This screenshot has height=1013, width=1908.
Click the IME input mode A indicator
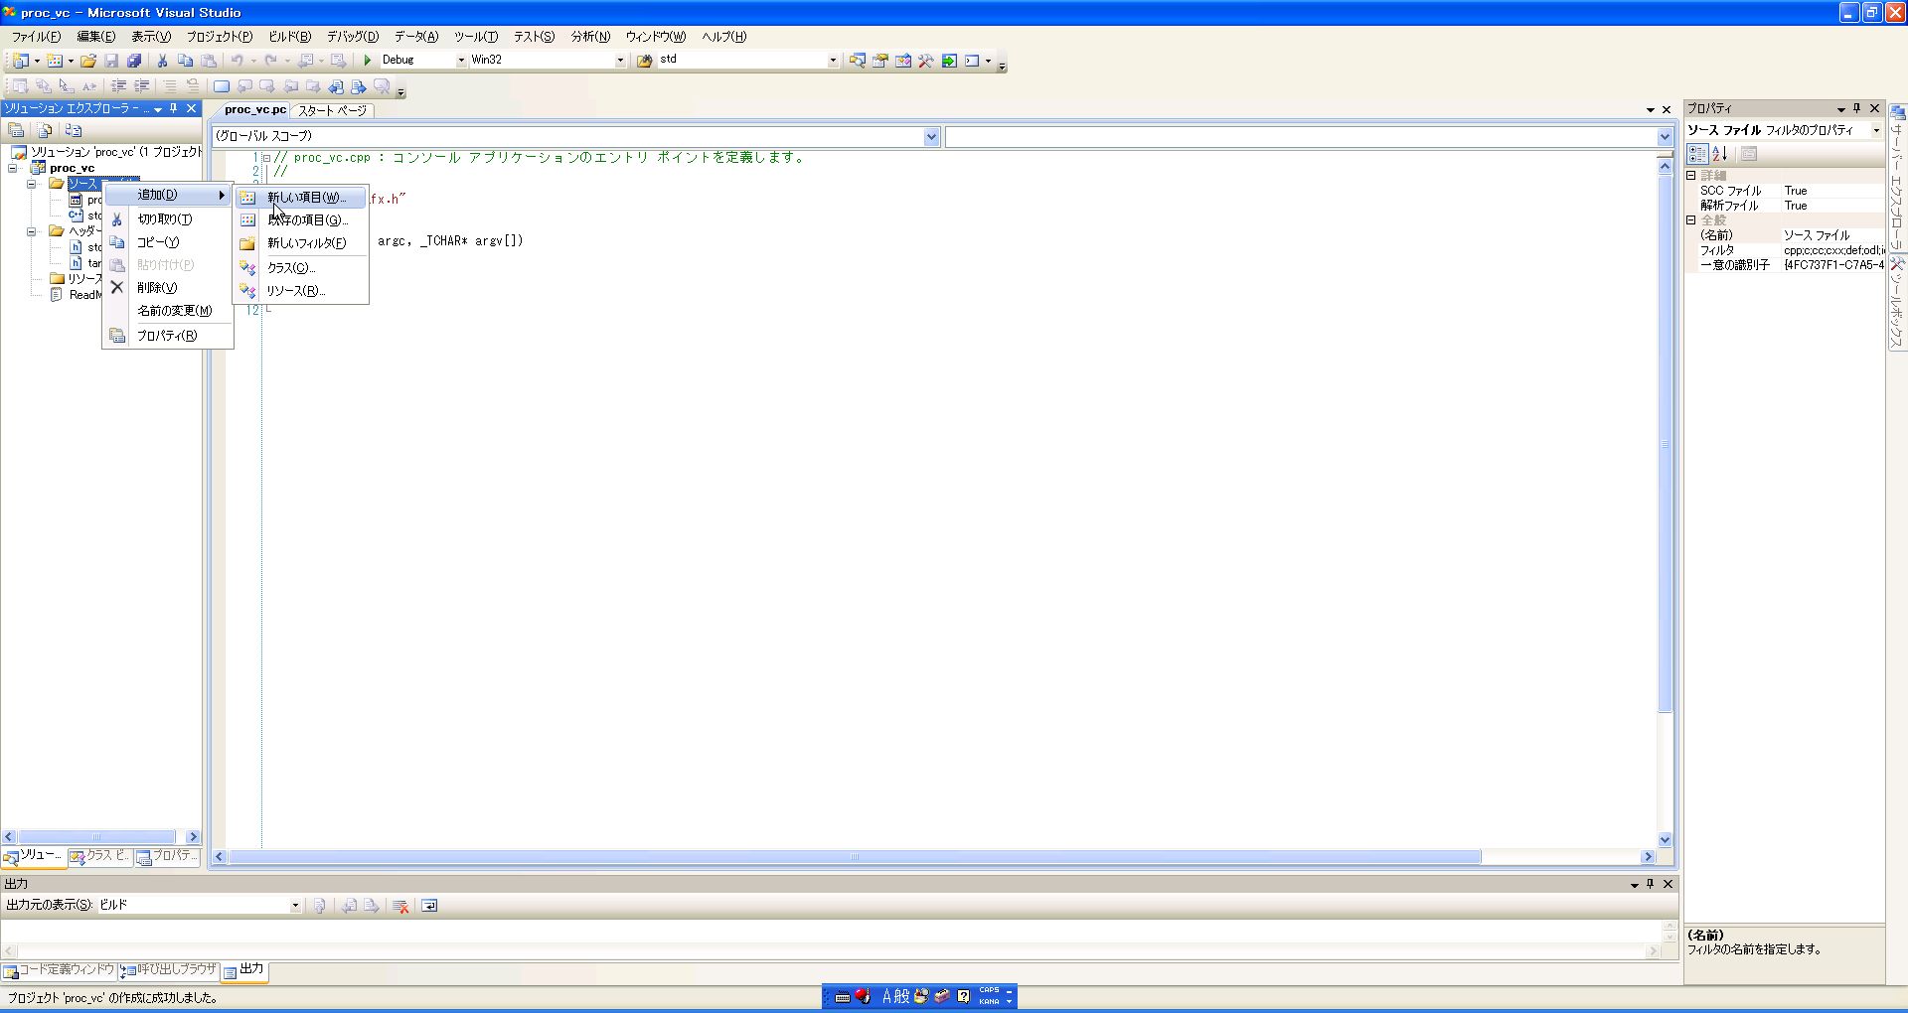[x=886, y=996]
